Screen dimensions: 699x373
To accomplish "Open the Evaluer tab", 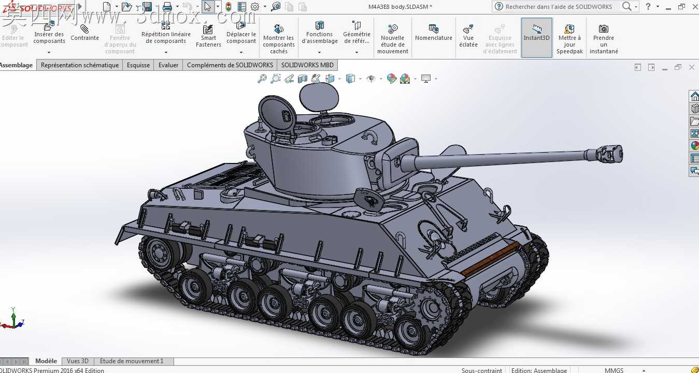I will (168, 65).
